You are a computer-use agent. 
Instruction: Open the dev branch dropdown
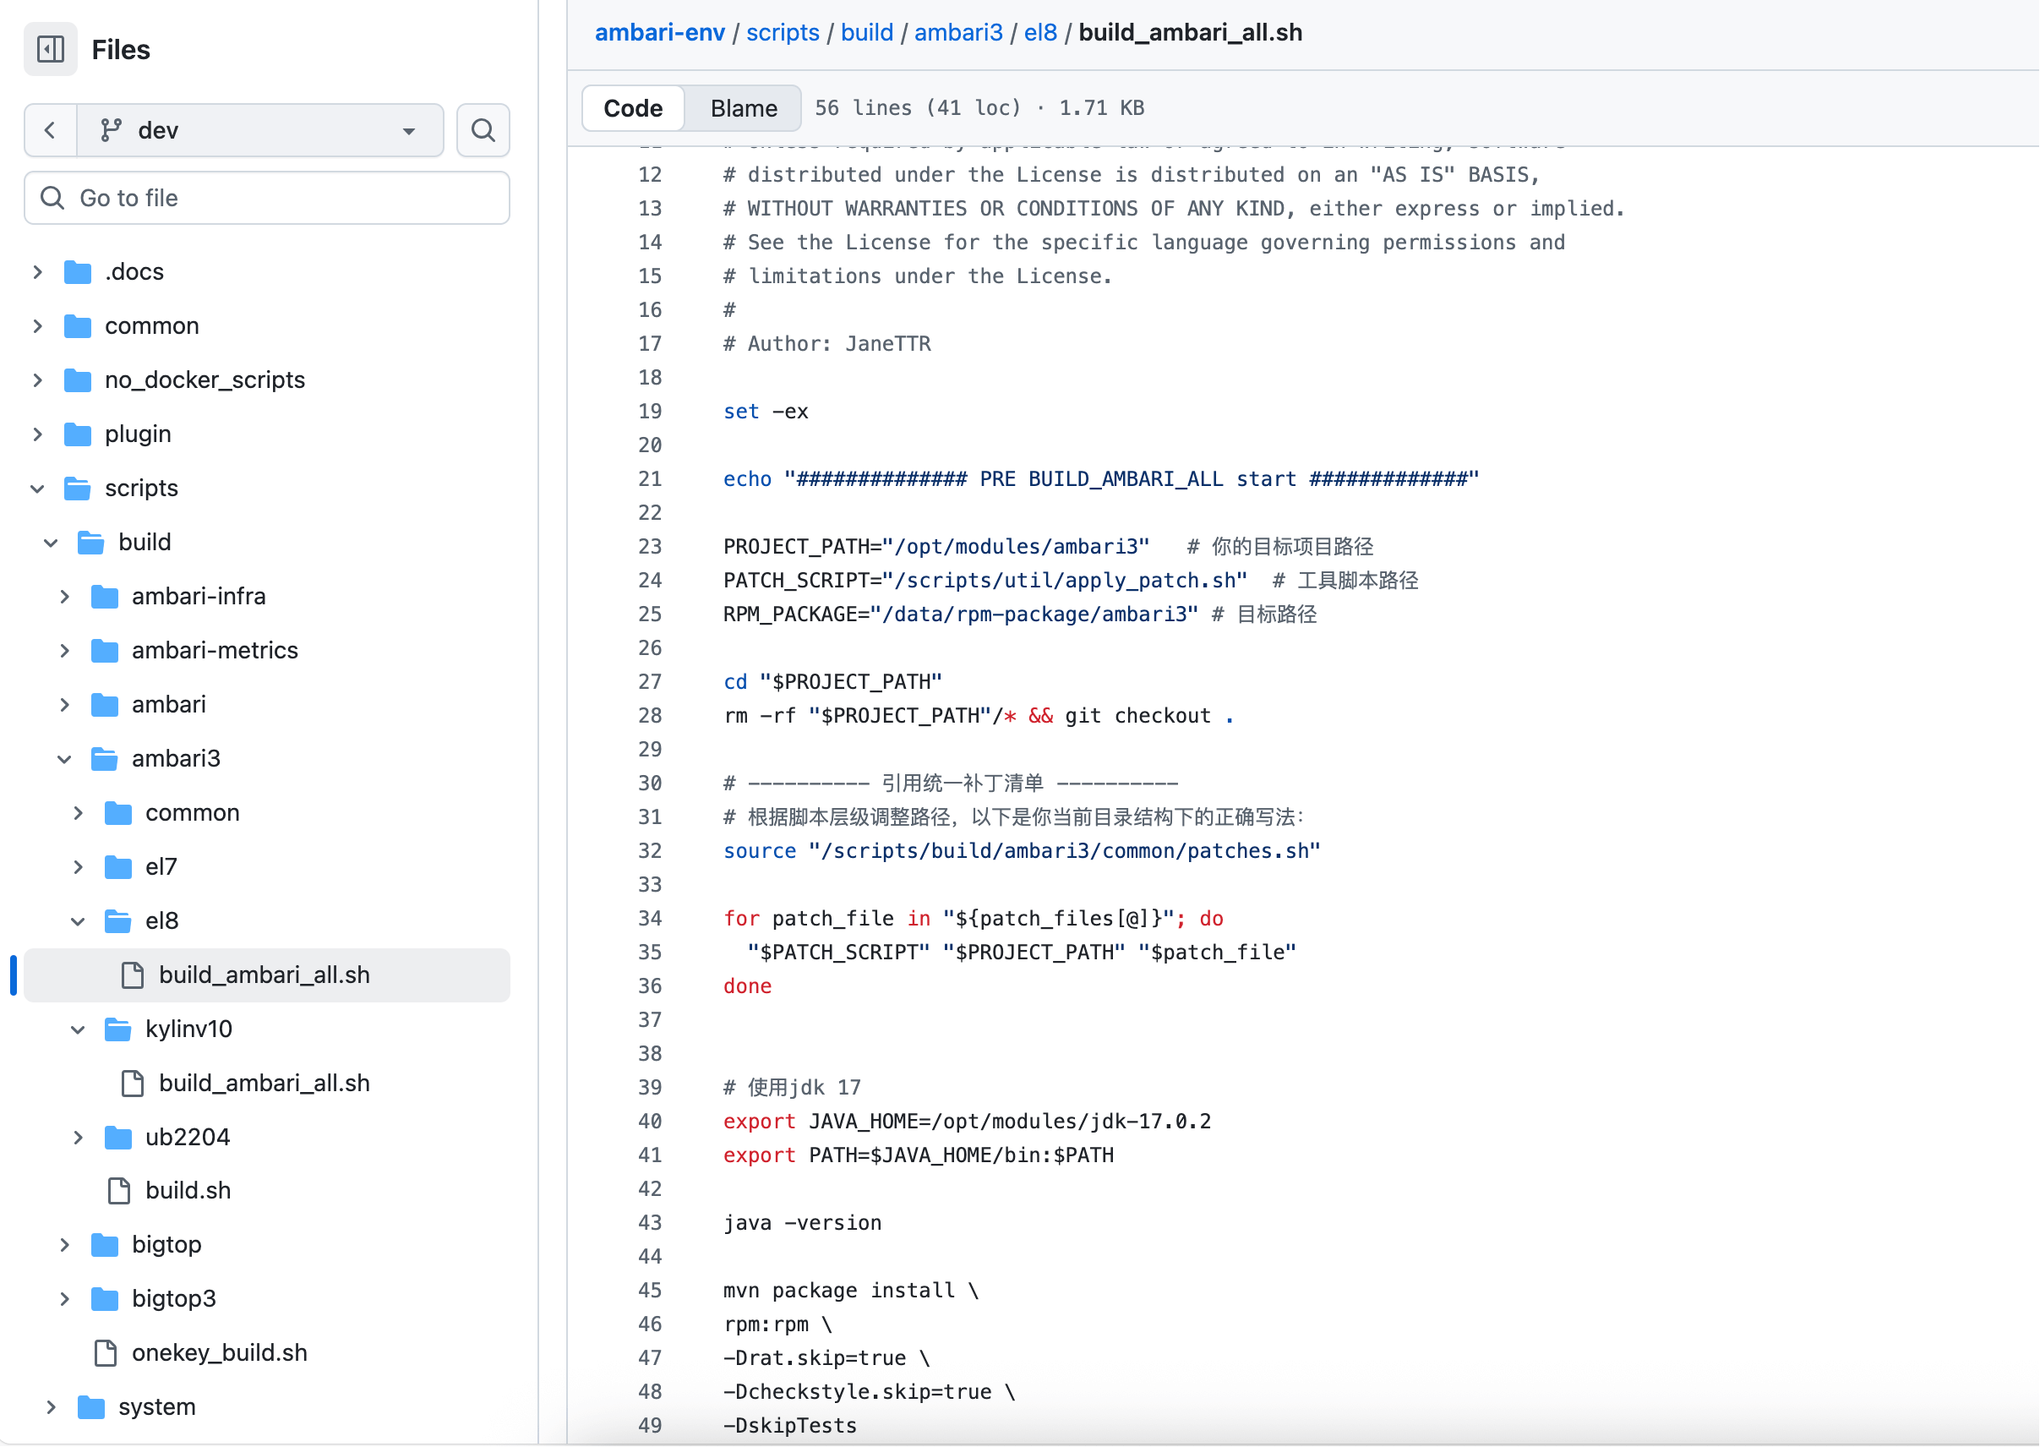(x=260, y=131)
